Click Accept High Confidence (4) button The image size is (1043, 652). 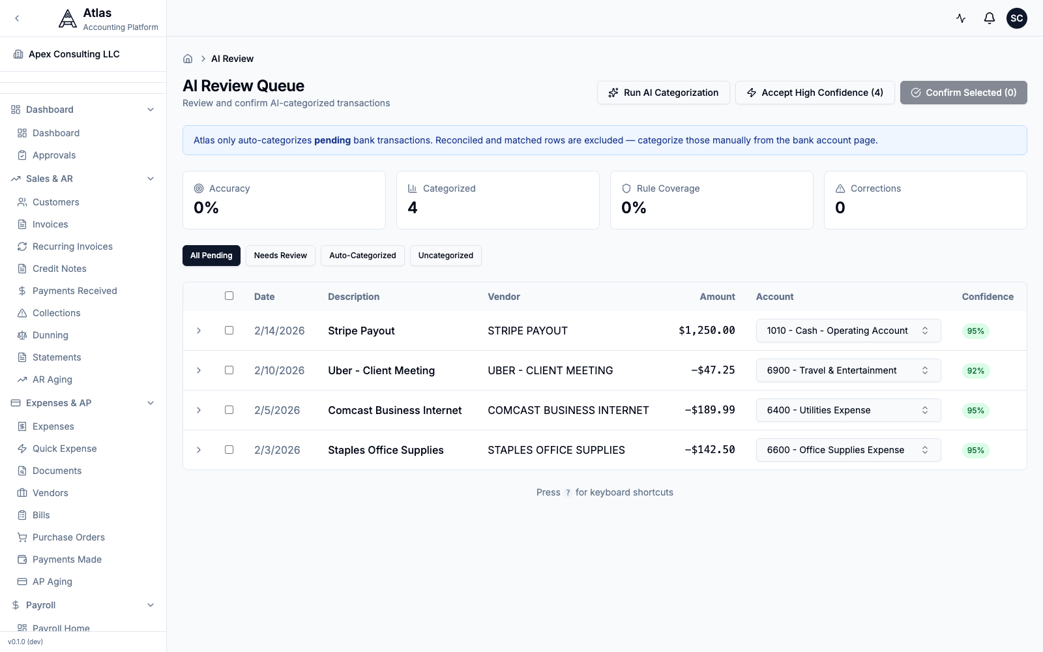[x=815, y=93]
